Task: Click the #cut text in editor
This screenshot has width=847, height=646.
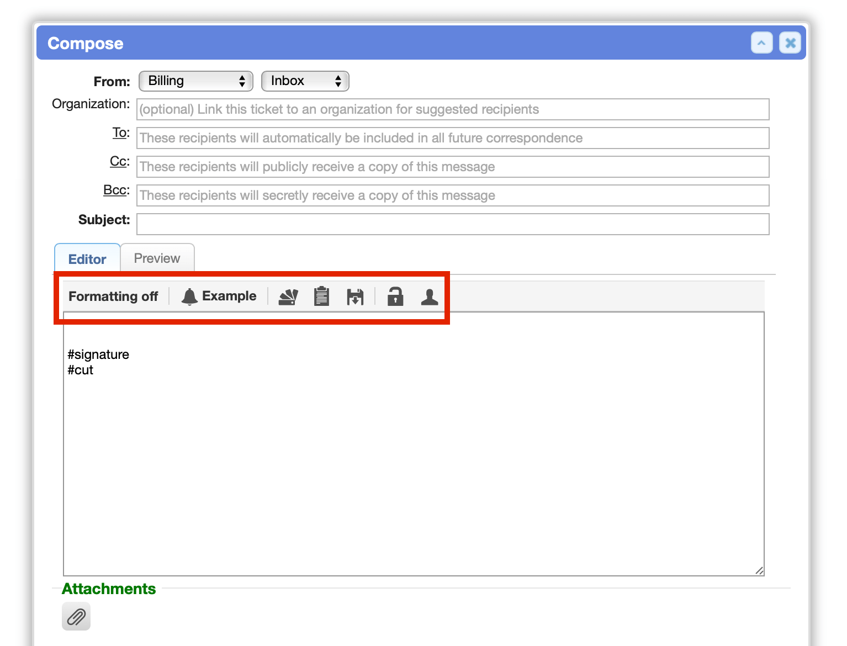Action: coord(81,370)
